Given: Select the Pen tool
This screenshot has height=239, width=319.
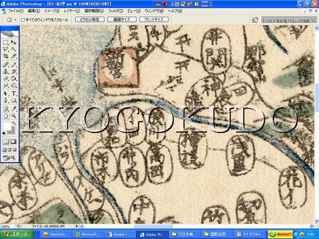Looking at the screenshot, I should pos(6,100).
